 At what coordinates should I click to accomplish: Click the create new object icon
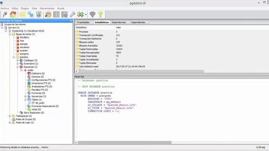(31, 15)
